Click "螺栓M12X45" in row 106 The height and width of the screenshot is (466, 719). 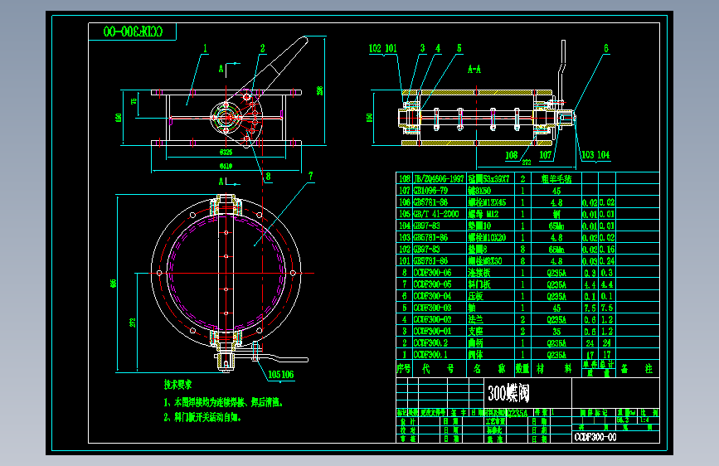pos(487,202)
